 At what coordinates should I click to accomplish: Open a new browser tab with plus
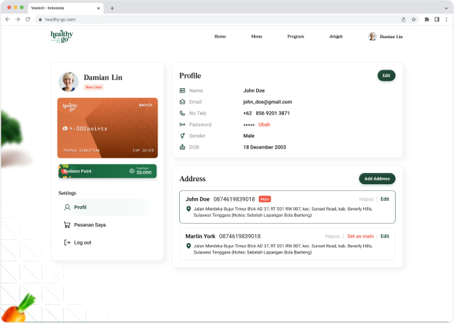(x=112, y=8)
